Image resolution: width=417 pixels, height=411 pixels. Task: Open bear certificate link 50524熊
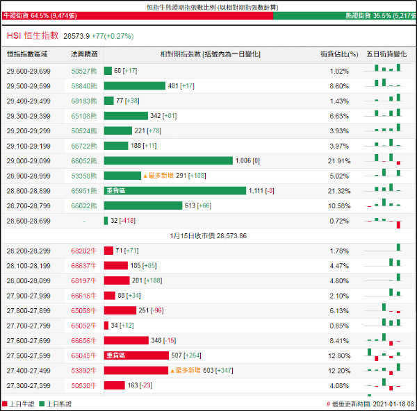84,131
